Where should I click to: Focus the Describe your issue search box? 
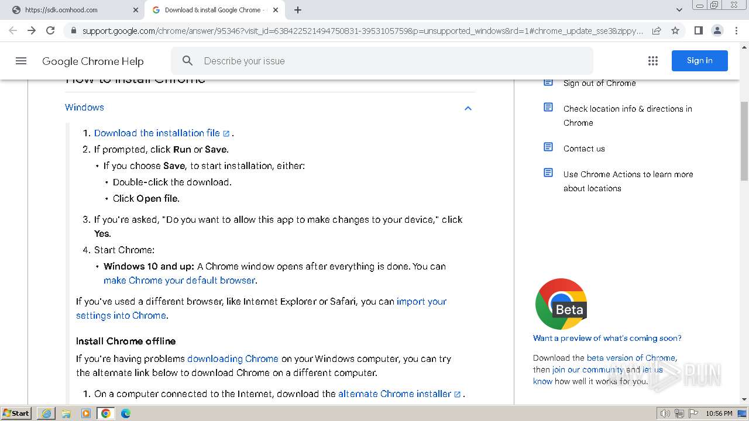[x=382, y=61]
